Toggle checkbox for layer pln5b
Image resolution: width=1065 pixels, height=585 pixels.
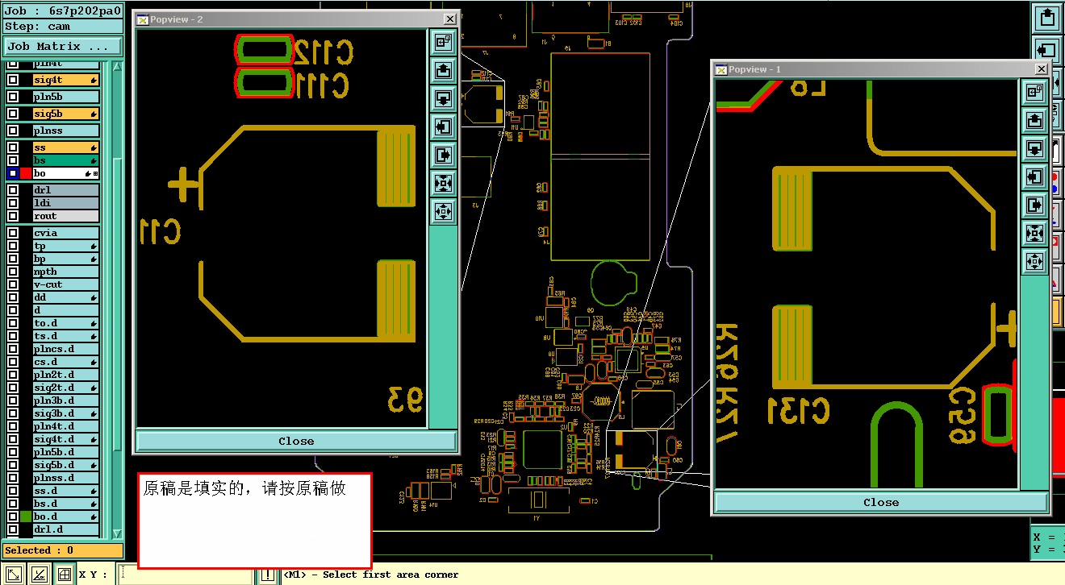(13, 97)
